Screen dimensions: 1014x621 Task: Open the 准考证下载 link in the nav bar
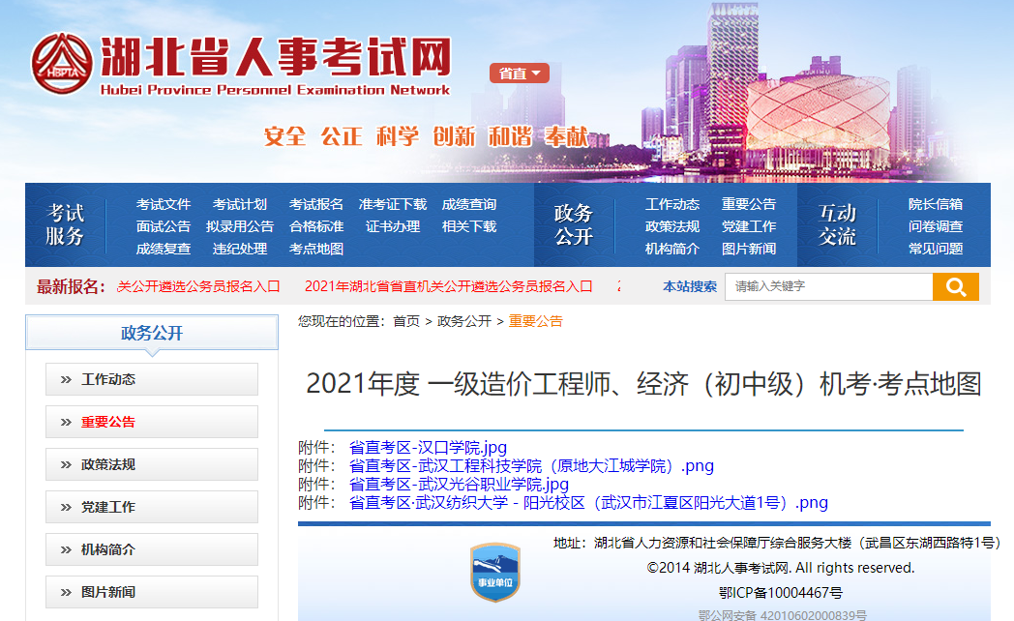392,204
